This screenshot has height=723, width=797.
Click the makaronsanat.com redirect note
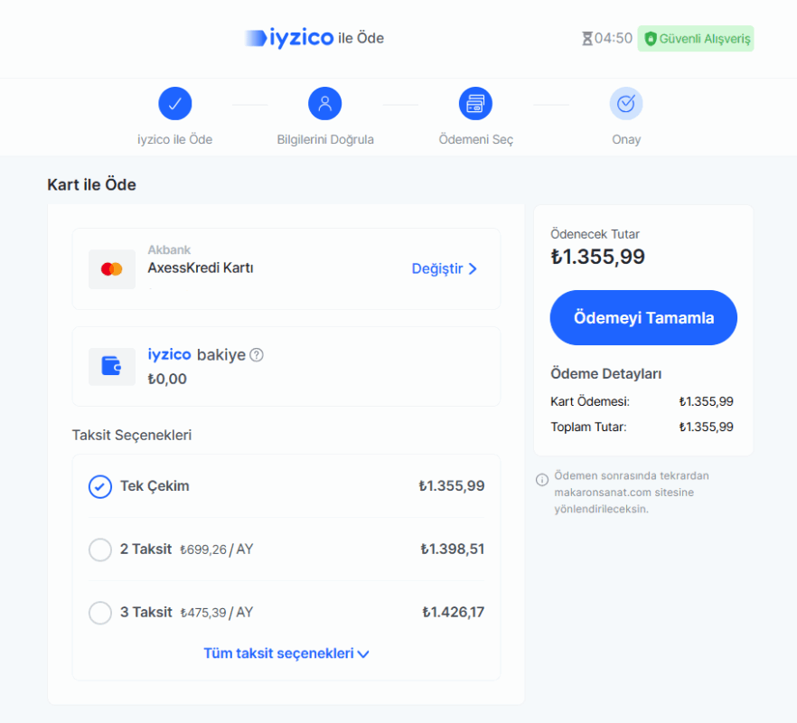[x=632, y=493]
